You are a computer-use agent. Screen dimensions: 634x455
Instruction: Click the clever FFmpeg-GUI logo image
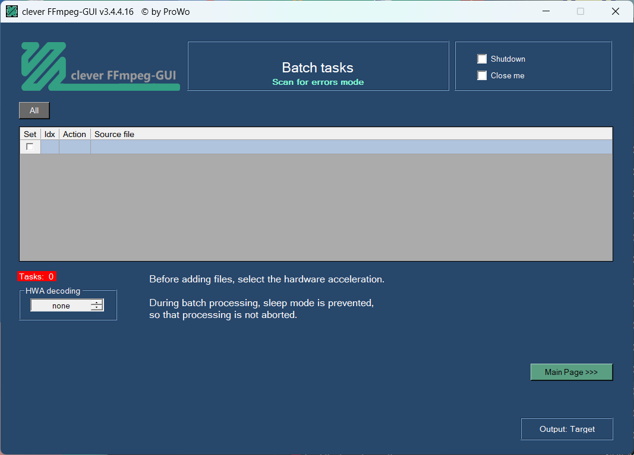(x=100, y=66)
